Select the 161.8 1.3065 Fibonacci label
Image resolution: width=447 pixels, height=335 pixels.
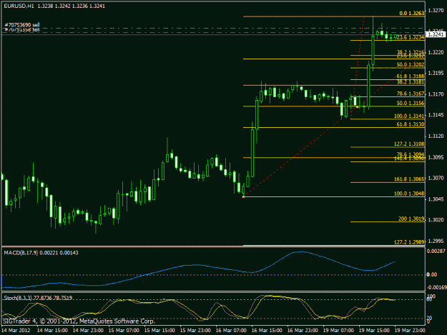[x=409, y=179]
